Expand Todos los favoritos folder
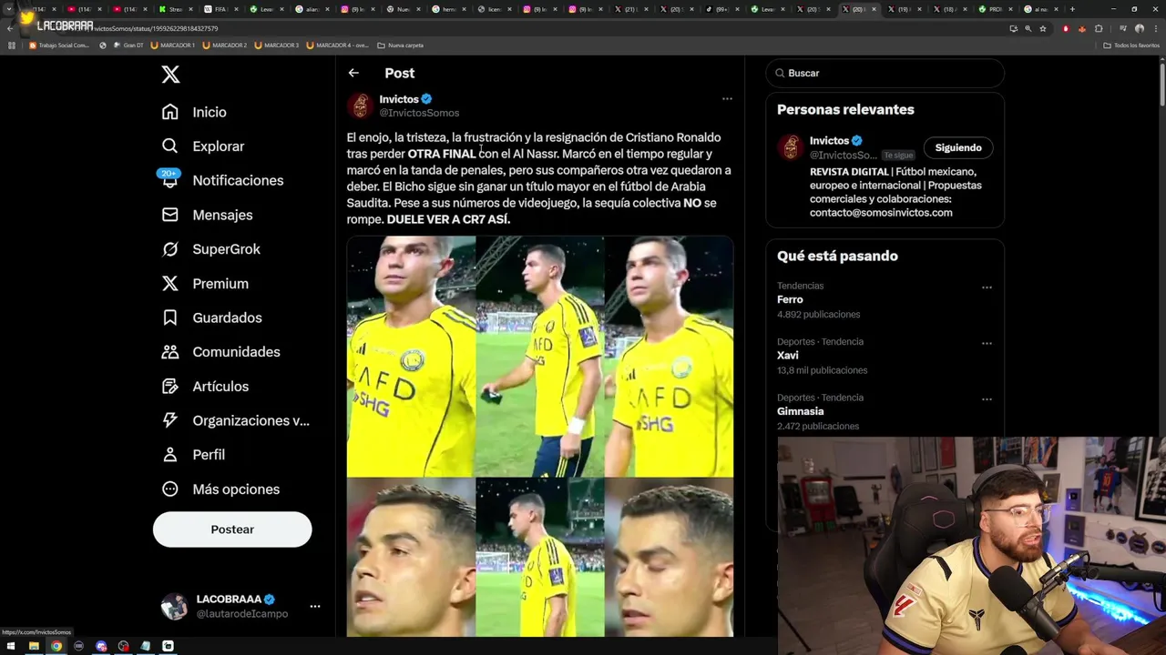 click(x=1130, y=45)
